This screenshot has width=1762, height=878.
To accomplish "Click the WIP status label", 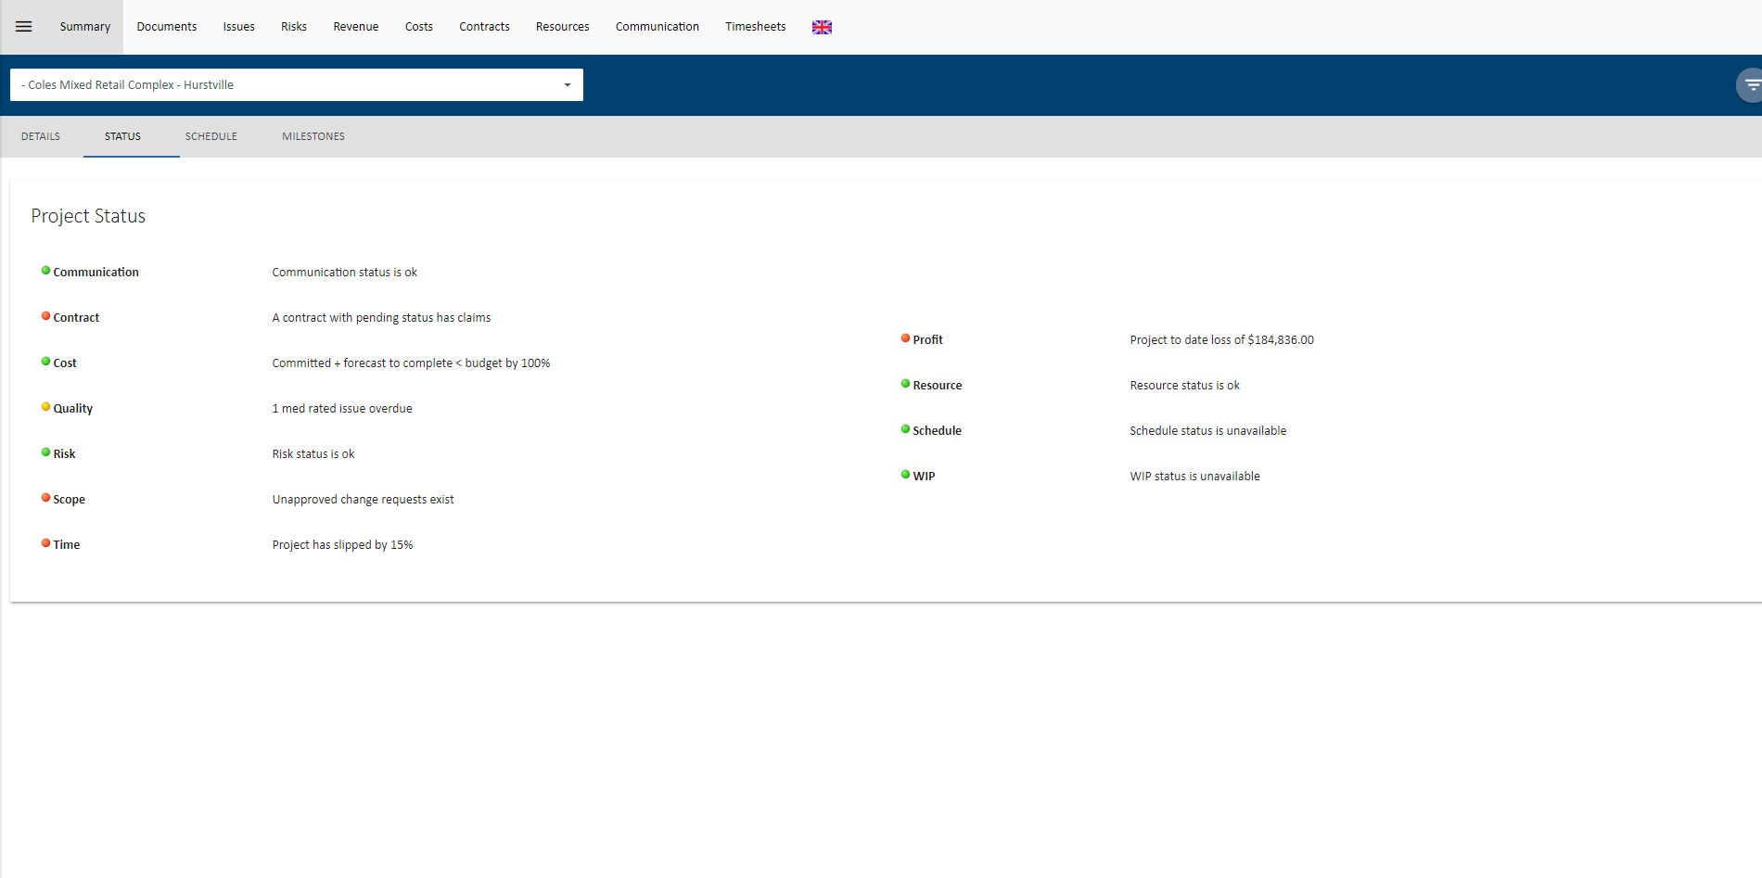I will click(x=925, y=477).
